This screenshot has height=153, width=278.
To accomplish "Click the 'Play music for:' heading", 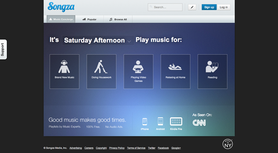I will (x=159, y=40).
